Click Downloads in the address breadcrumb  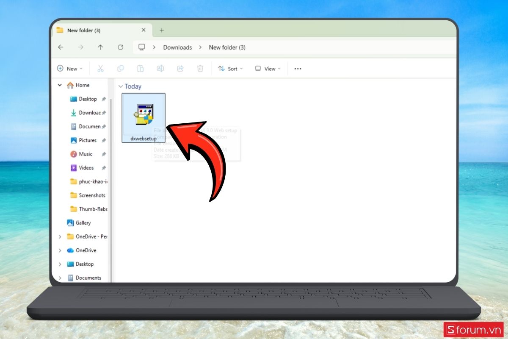pyautogui.click(x=177, y=47)
